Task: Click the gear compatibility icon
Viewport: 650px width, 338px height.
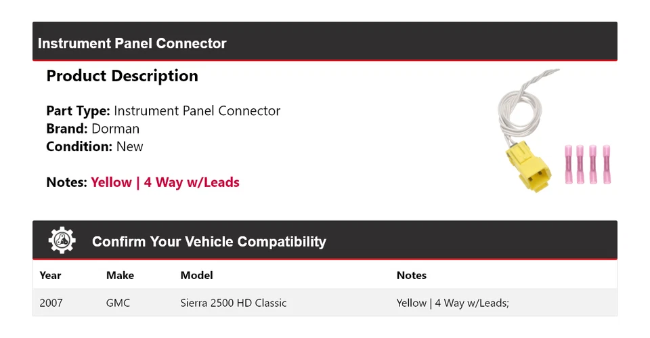Action: pyautogui.click(x=62, y=241)
